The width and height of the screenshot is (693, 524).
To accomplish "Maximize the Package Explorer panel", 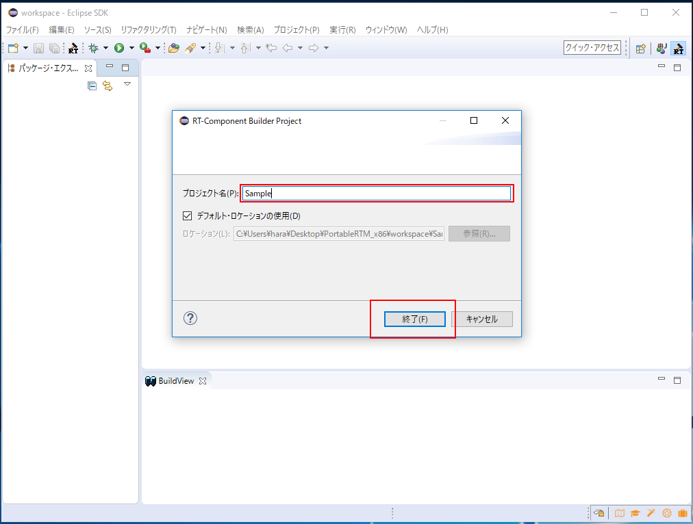I will pos(125,68).
